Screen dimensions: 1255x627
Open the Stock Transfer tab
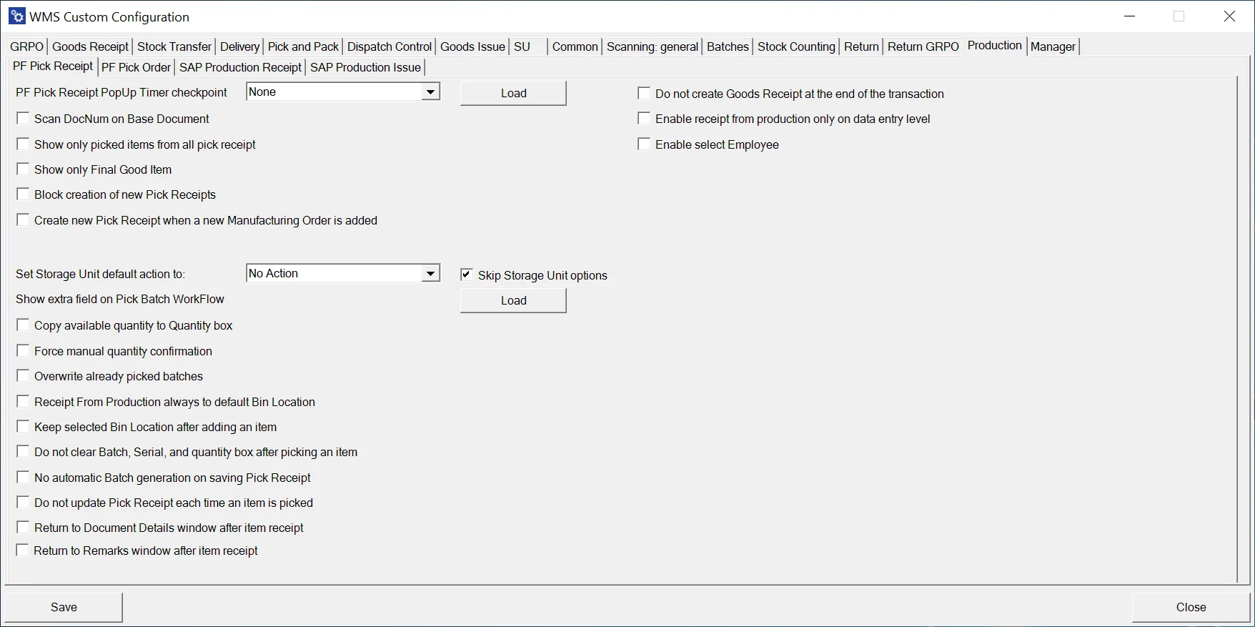point(174,46)
